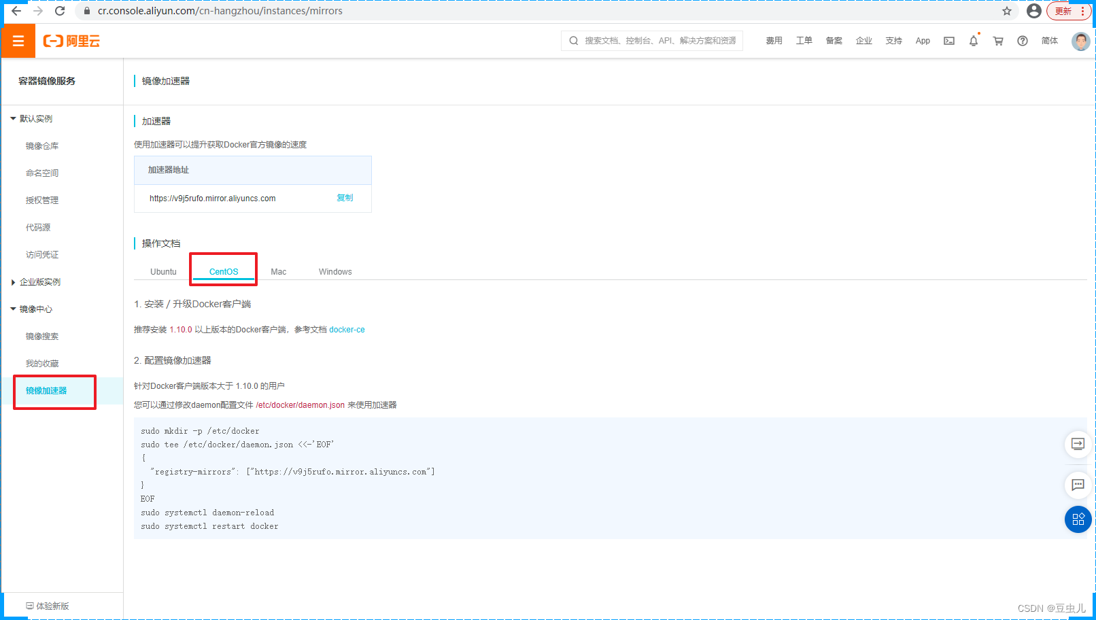Open 备案 in top navigation

click(x=834, y=41)
